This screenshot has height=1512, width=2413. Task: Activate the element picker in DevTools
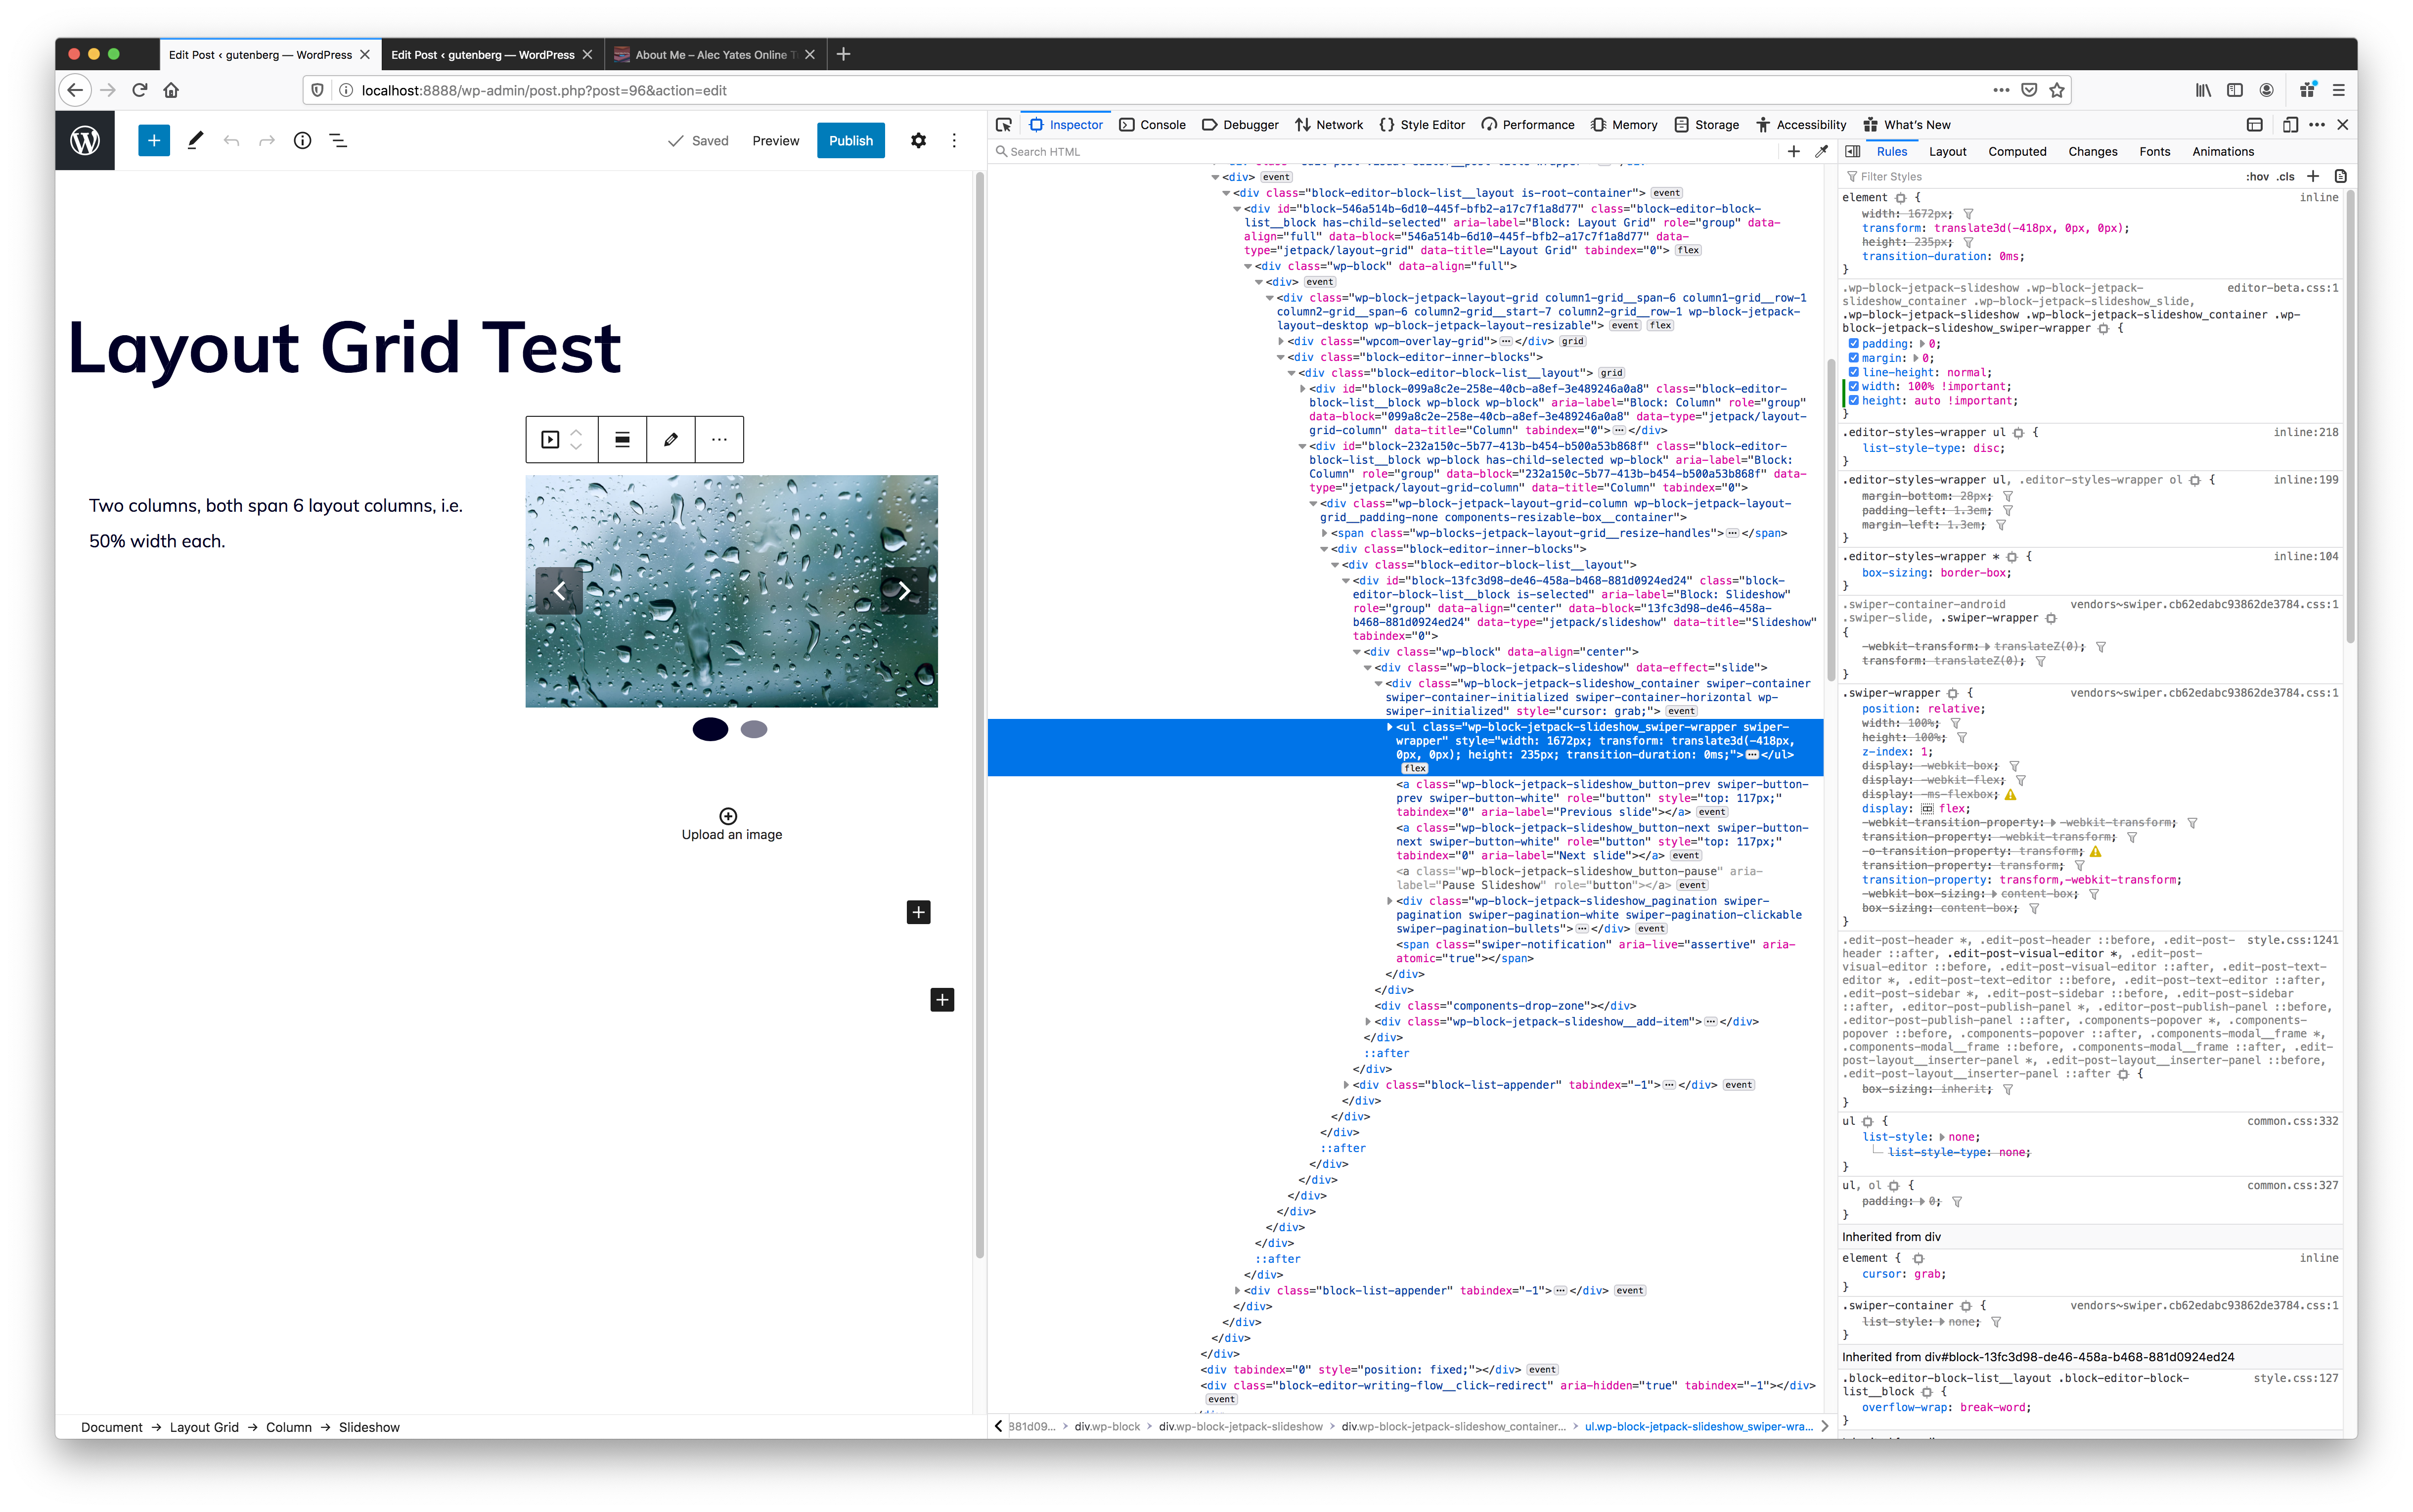coord(1004,125)
